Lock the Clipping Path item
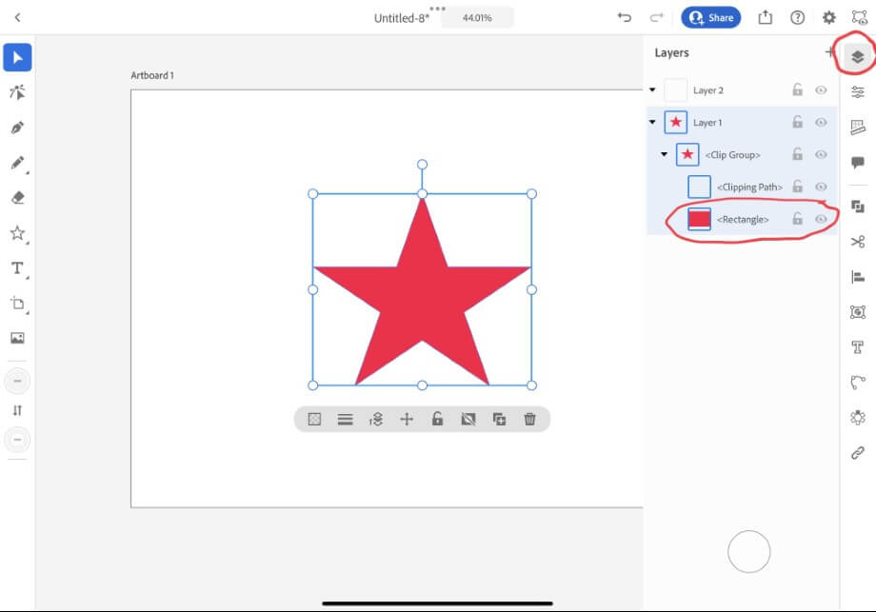Screen dimensions: 876x612 click(x=797, y=187)
